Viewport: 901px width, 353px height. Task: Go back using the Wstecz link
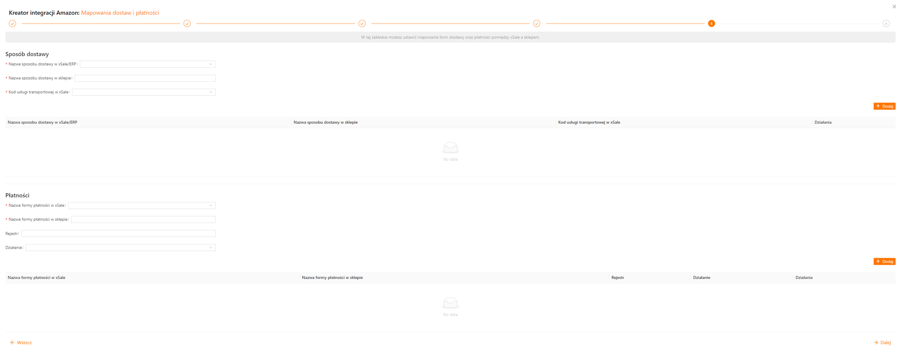[x=21, y=343]
